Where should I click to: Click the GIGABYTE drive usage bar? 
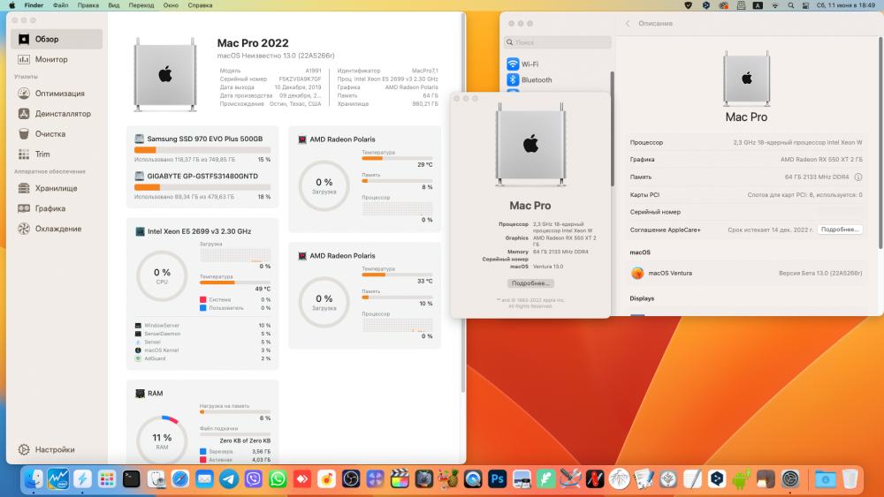pos(202,187)
